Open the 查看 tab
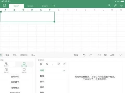125x93 pixels. pyautogui.click(x=7, y=55)
